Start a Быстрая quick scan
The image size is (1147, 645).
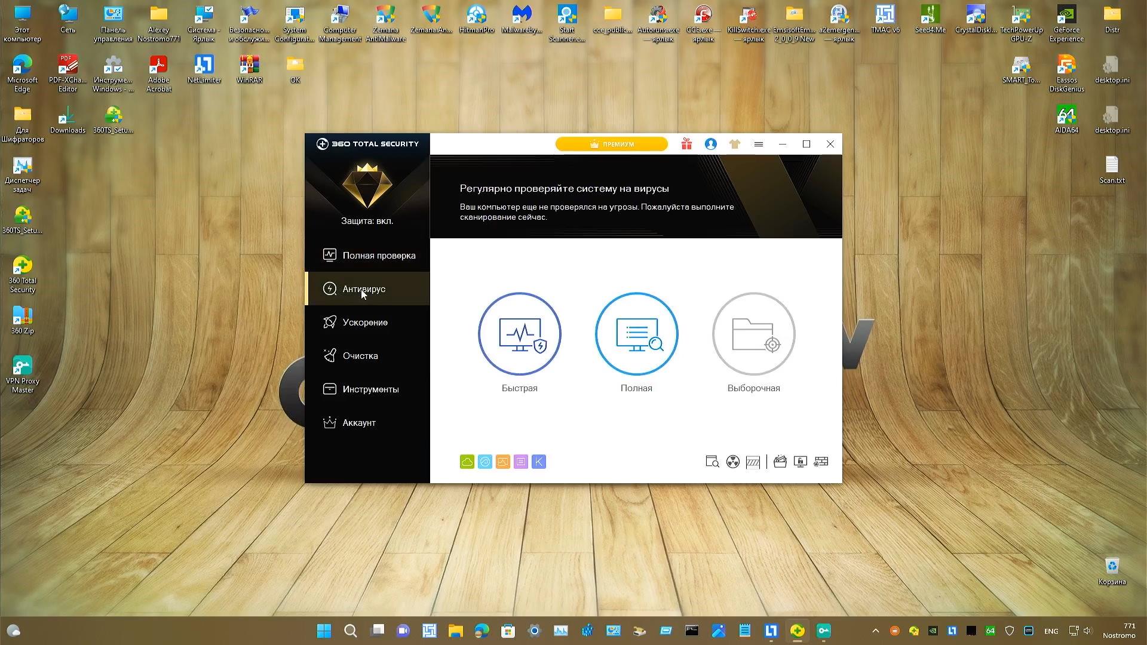(x=519, y=334)
